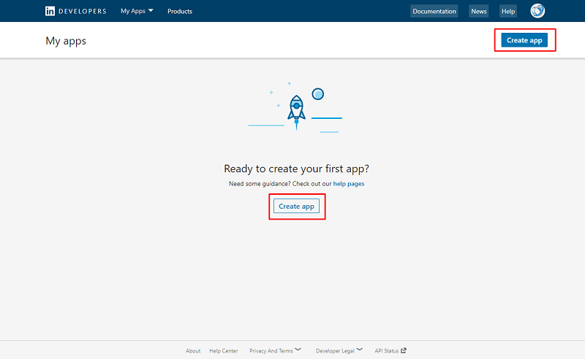Image resolution: width=585 pixels, height=359 pixels.
Task: Click the outlined Create app button
Action: (297, 206)
